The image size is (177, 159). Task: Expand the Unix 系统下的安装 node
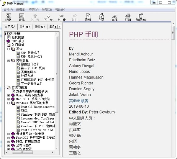tap(9, 95)
